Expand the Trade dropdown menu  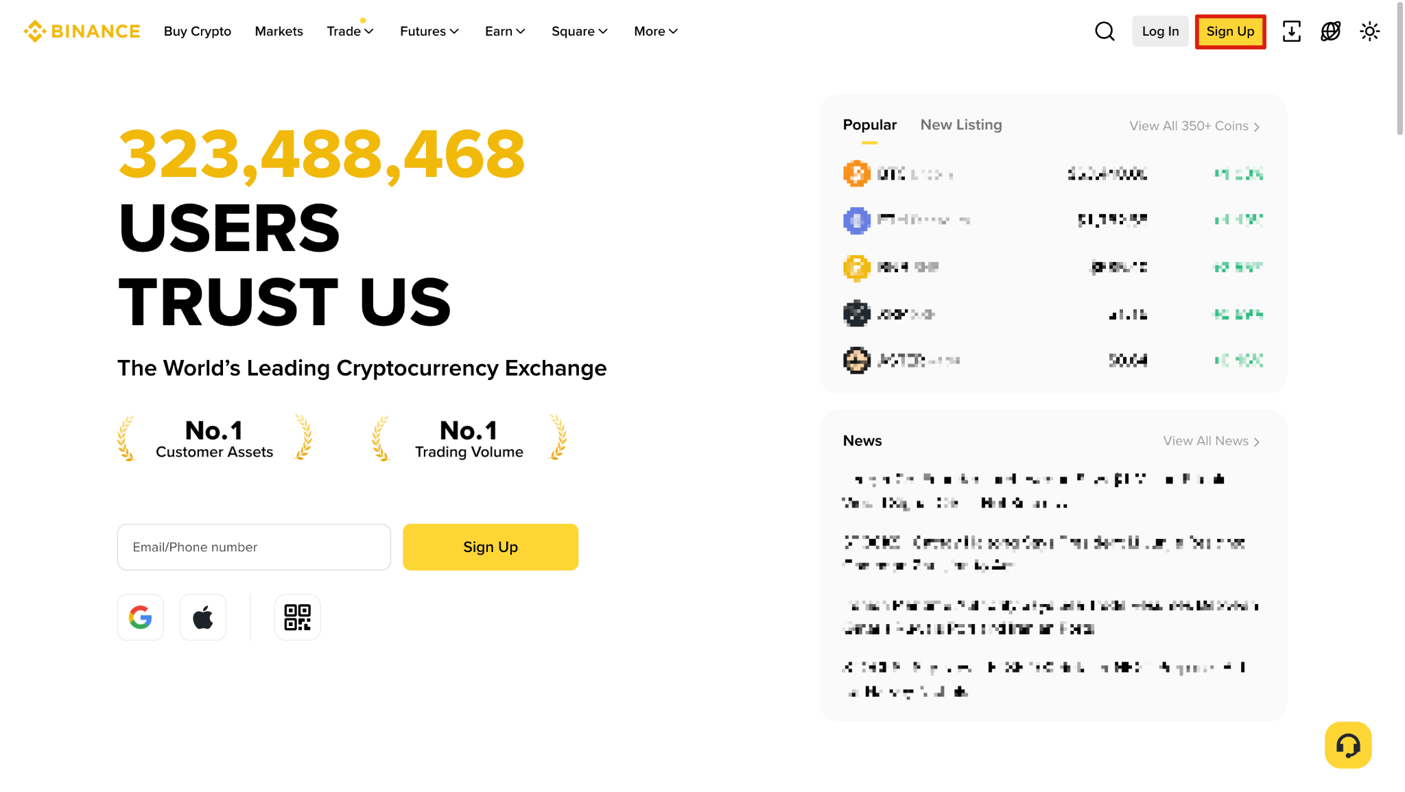pyautogui.click(x=350, y=32)
